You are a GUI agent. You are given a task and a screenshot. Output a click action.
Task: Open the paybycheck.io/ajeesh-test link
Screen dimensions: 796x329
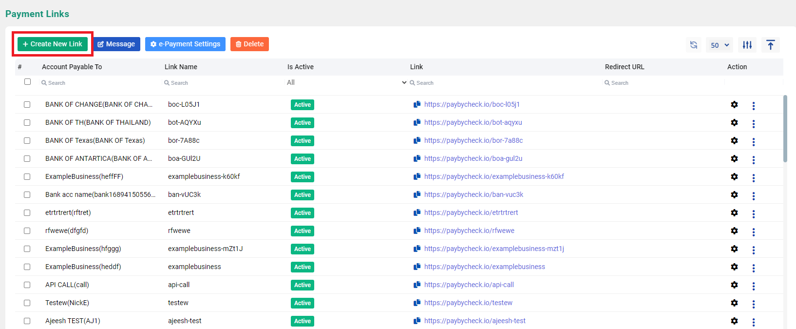475,321
